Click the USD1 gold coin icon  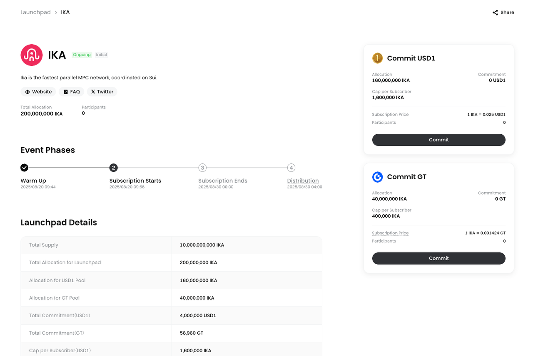pyautogui.click(x=377, y=58)
